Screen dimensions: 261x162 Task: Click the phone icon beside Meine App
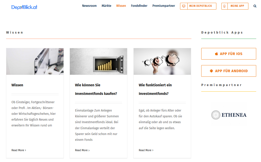point(225,6)
